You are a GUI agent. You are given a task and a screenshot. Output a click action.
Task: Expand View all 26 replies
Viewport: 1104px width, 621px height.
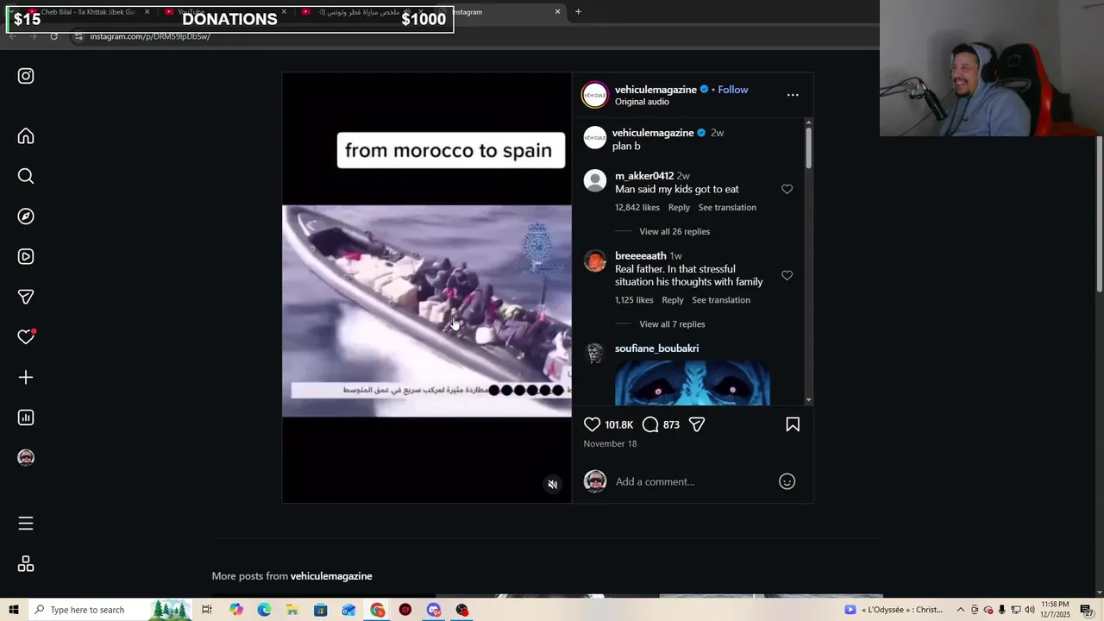(674, 231)
